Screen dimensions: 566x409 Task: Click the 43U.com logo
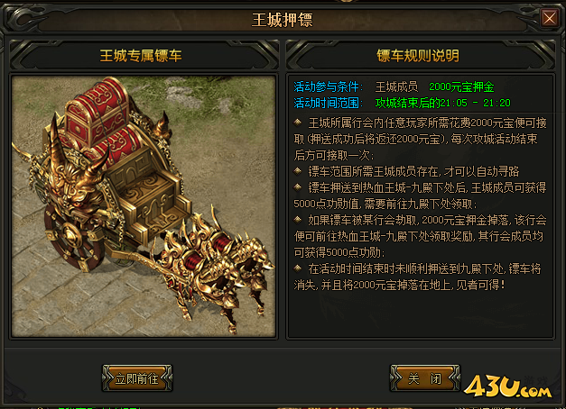507,386
